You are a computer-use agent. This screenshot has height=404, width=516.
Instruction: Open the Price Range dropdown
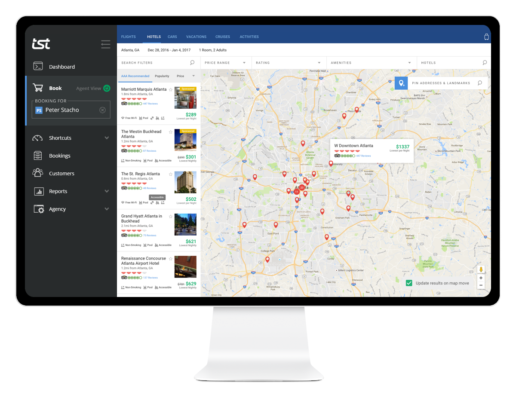[x=226, y=63]
